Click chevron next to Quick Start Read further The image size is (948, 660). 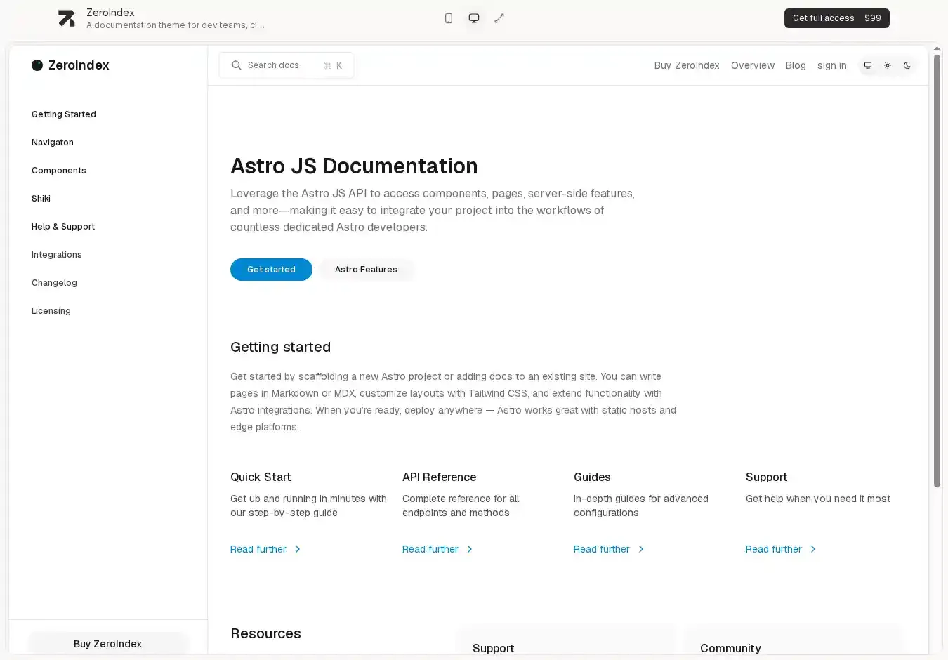pos(298,549)
